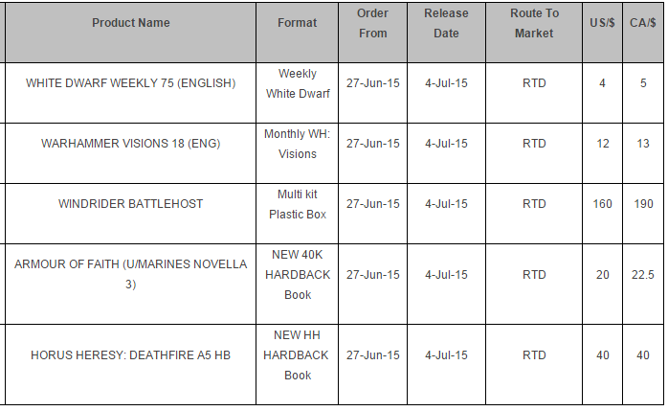Click the Route To Market header
The width and height of the screenshot is (668, 411).
pos(534,23)
